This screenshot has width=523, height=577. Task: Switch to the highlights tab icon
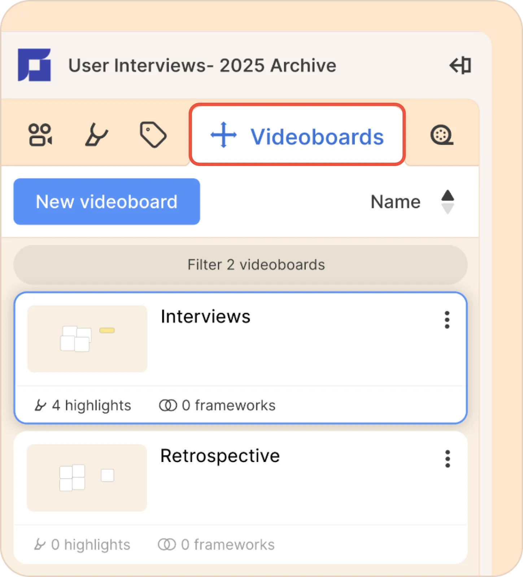point(96,135)
